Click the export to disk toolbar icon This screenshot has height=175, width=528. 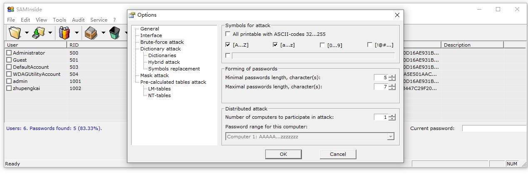[40, 32]
